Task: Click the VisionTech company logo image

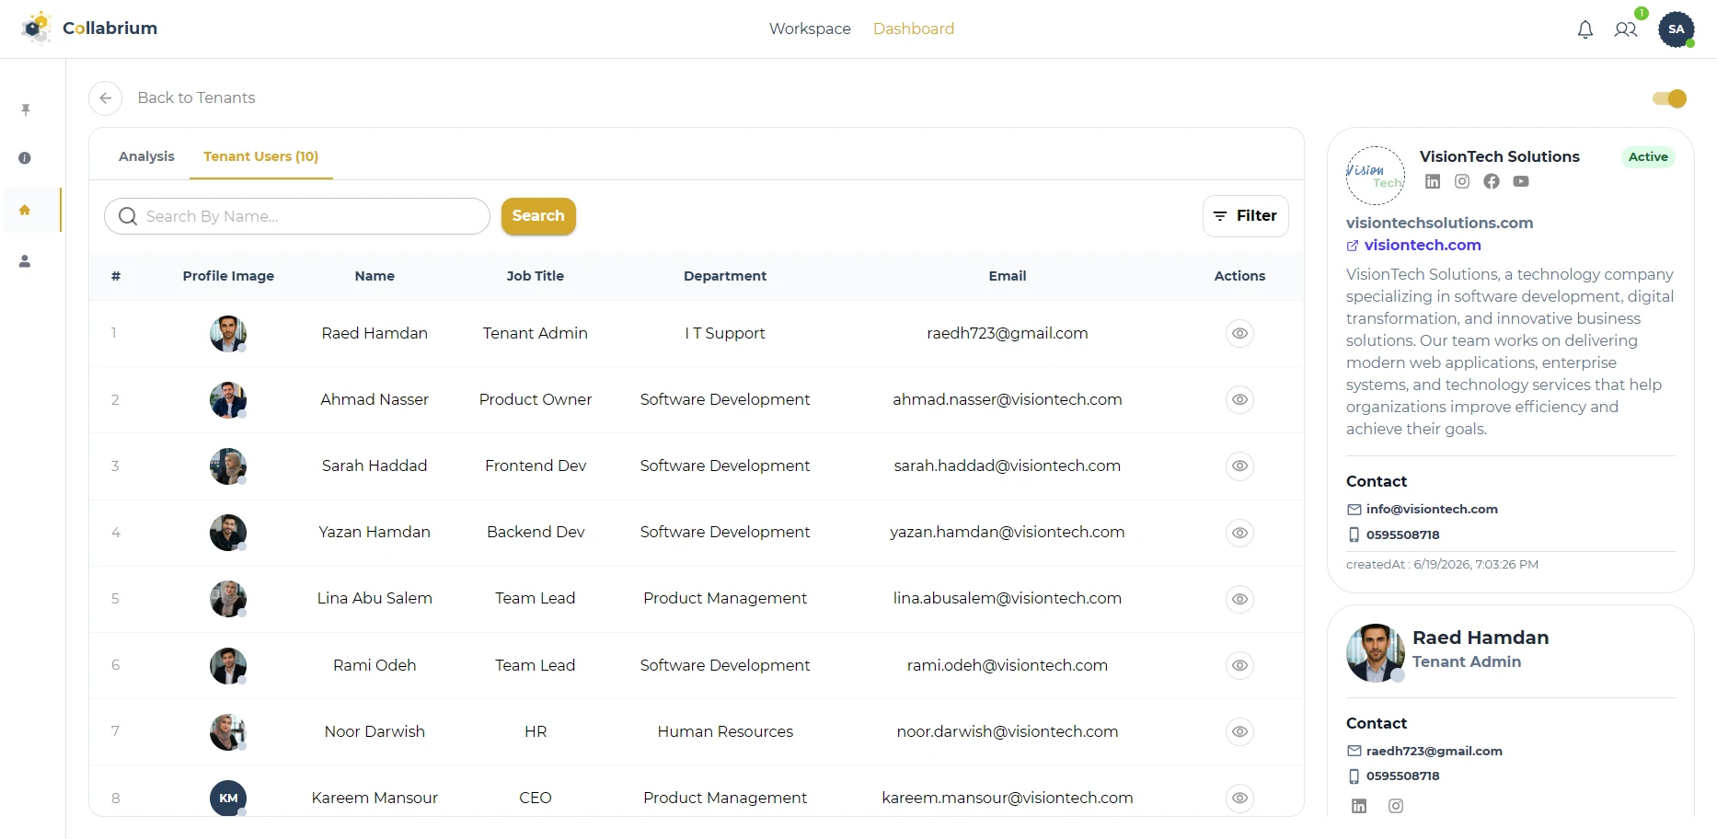Action: [x=1376, y=176]
